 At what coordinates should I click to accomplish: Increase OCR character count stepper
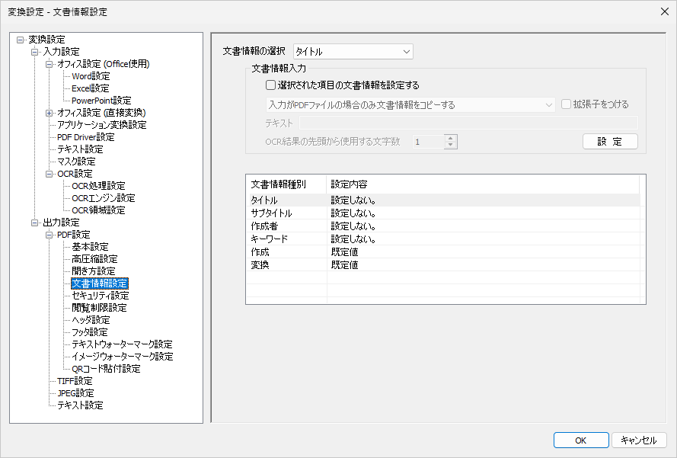(x=451, y=139)
